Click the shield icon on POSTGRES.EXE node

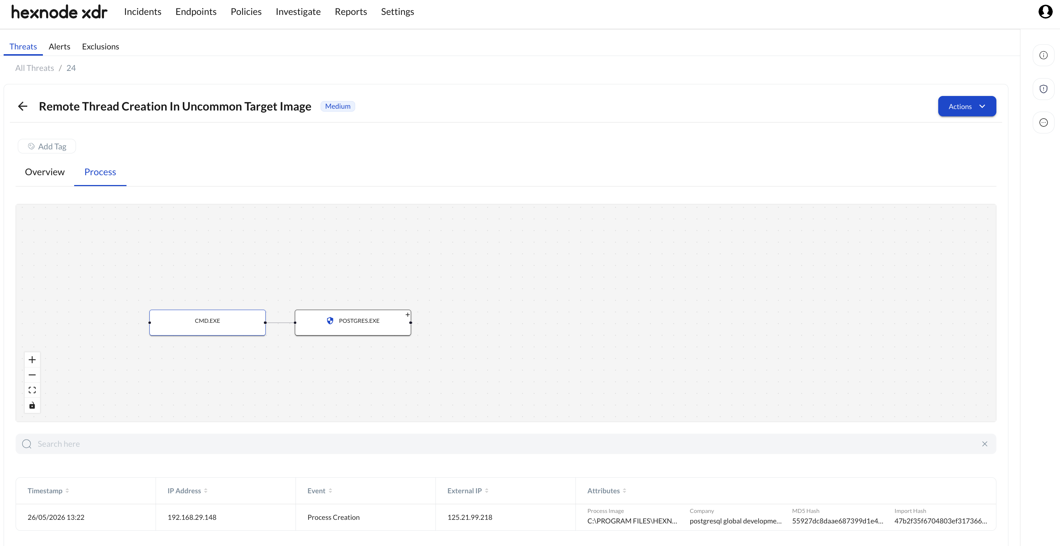(330, 321)
